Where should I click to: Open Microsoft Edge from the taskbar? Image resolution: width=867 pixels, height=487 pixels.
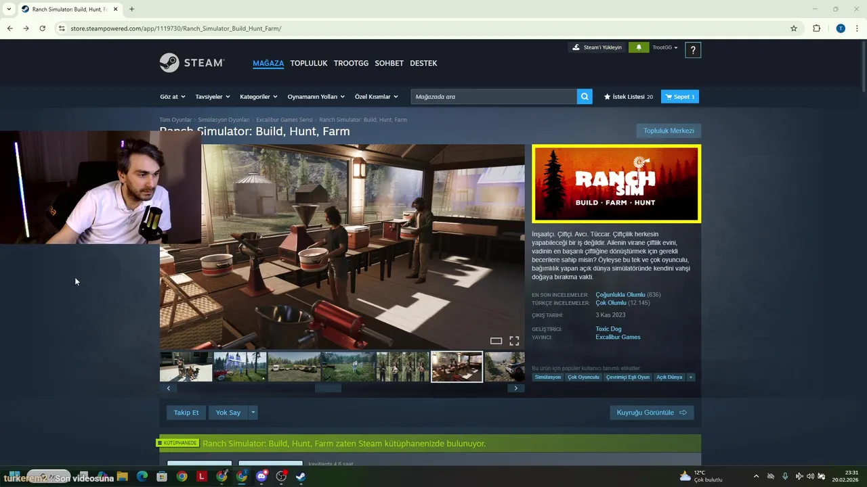coord(142,476)
